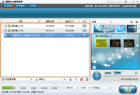Viewport: 140px width, 95px height.
Task: Click the red X delete icon
Action: click(82, 79)
